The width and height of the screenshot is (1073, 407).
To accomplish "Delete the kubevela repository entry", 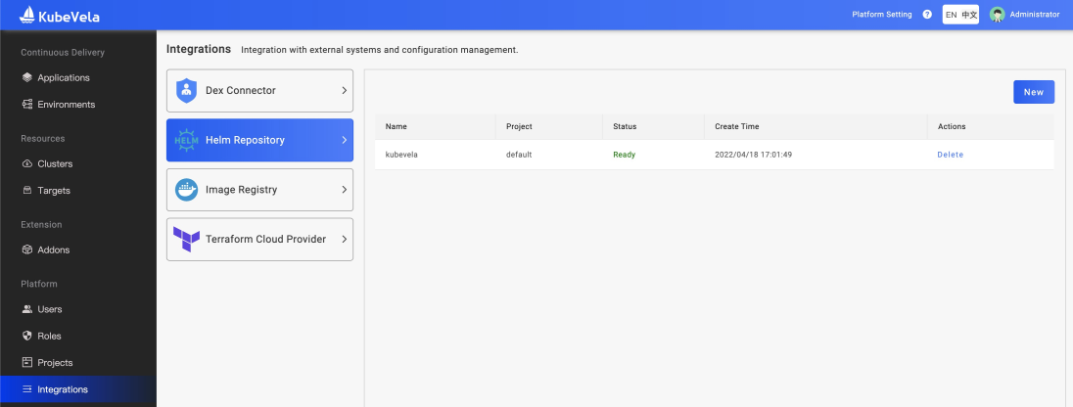I will point(950,155).
